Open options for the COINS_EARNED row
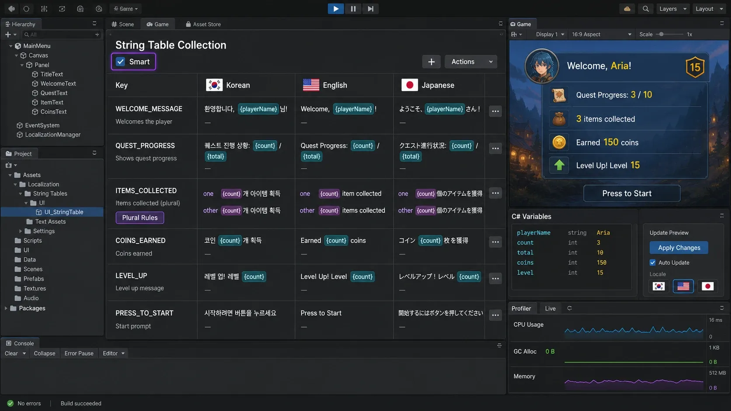The image size is (731, 411). tap(495, 242)
